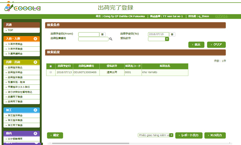Click the クリア button
Image resolution: width=241 pixels, height=145 pixels.
click(x=216, y=44)
